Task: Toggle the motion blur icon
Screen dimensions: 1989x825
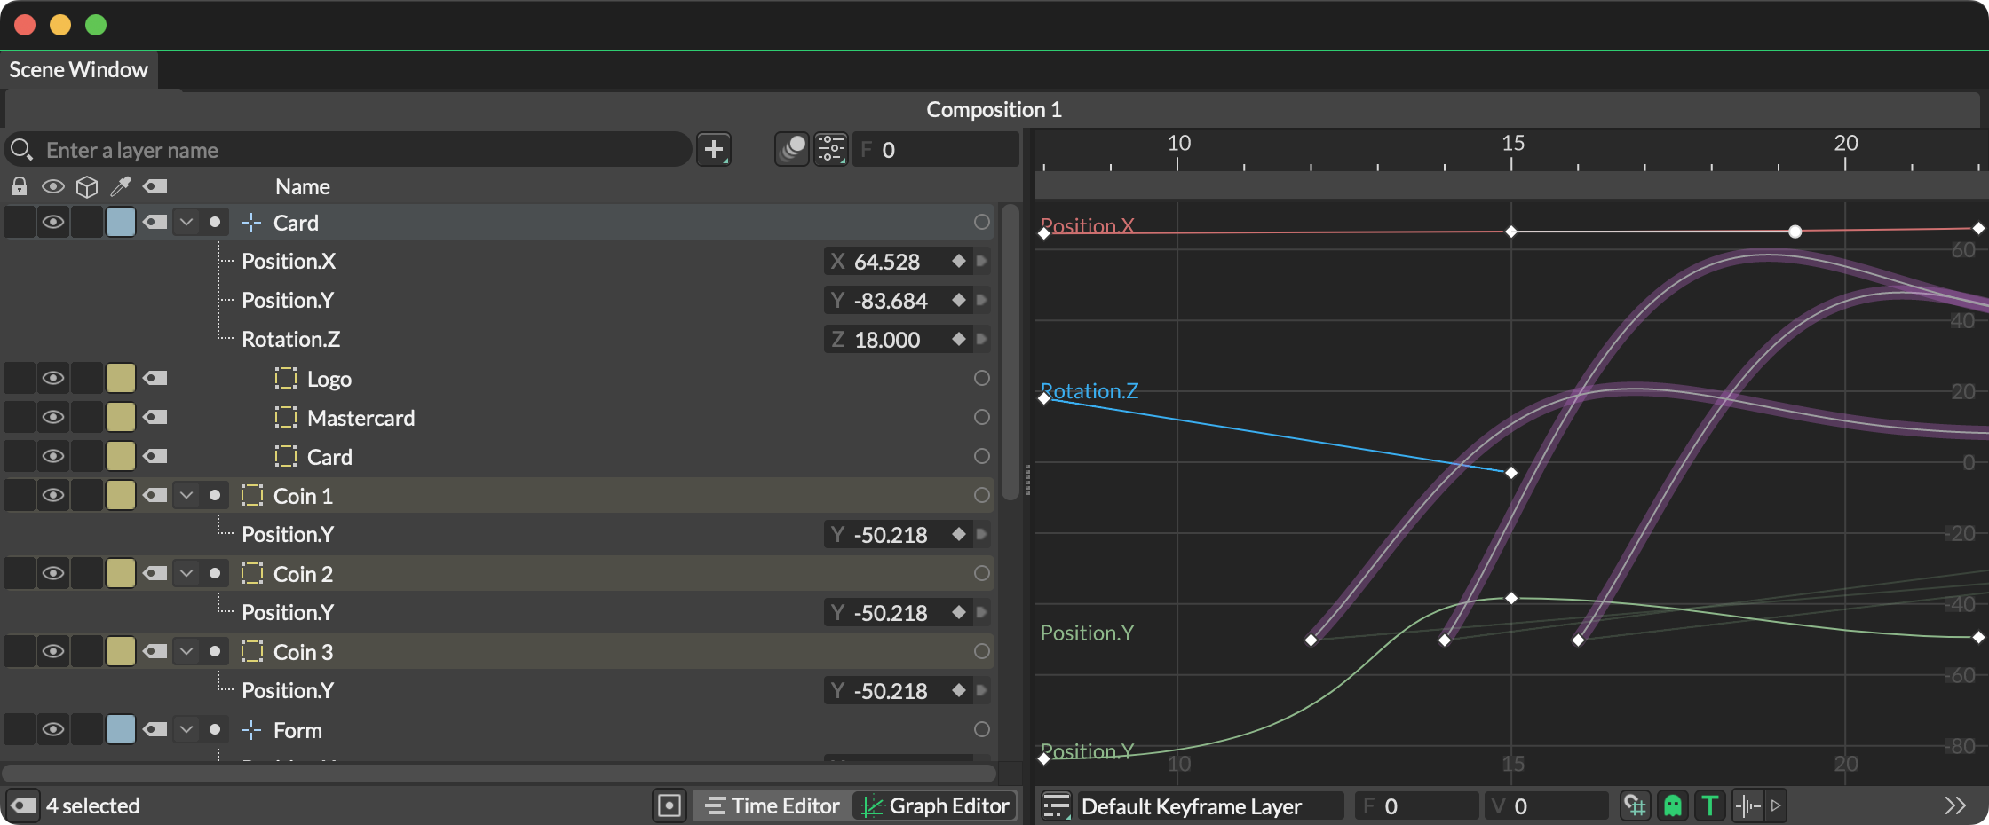Action: 791,149
